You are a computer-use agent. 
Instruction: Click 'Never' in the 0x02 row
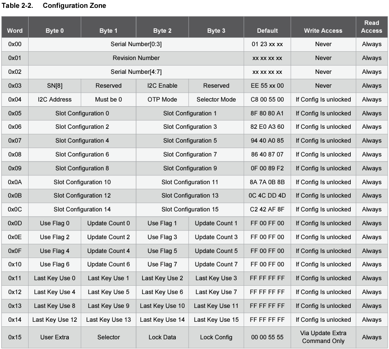tap(323, 72)
